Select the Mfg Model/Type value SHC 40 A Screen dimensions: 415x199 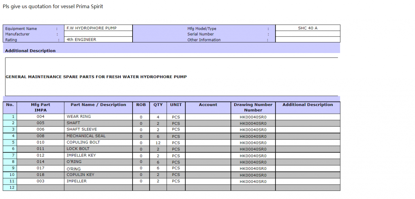pyautogui.click(x=307, y=28)
